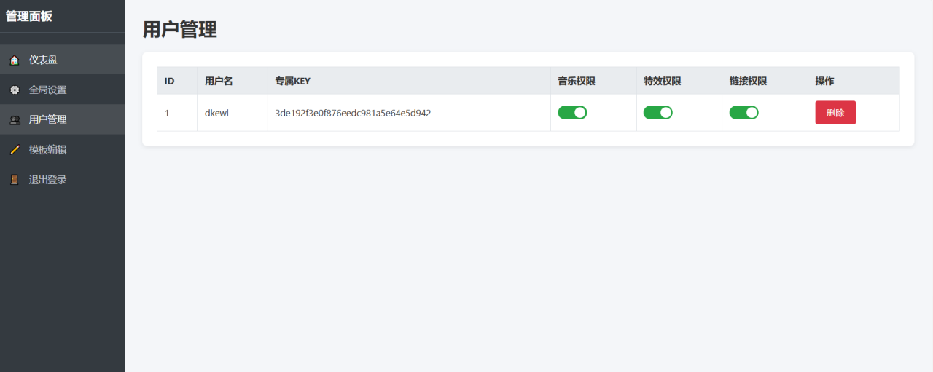Screen dimensions: 933x372
Task: Select the 模板编辑 sidebar entry
Action: pos(47,150)
